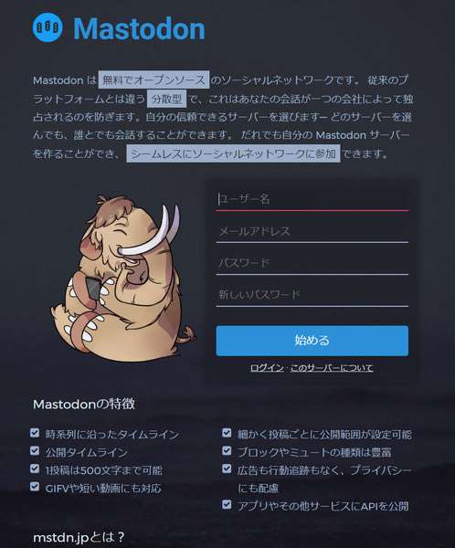The height and width of the screenshot is (548, 455).
Task: Click the GIFVや短い動画にも対応 check icon
Action: pyautogui.click(x=35, y=486)
